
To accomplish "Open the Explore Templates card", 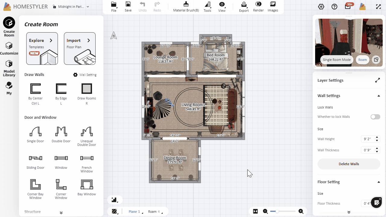I will click(x=42, y=49).
